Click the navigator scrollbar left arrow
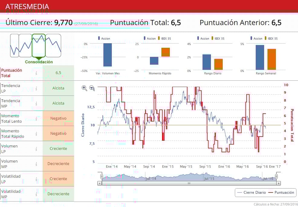The image size is (298, 207). (100, 183)
